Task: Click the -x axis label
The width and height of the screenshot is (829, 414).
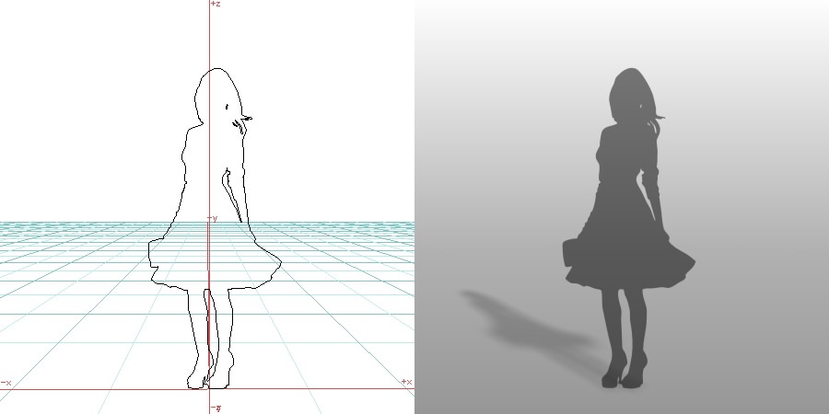Action: (6, 383)
